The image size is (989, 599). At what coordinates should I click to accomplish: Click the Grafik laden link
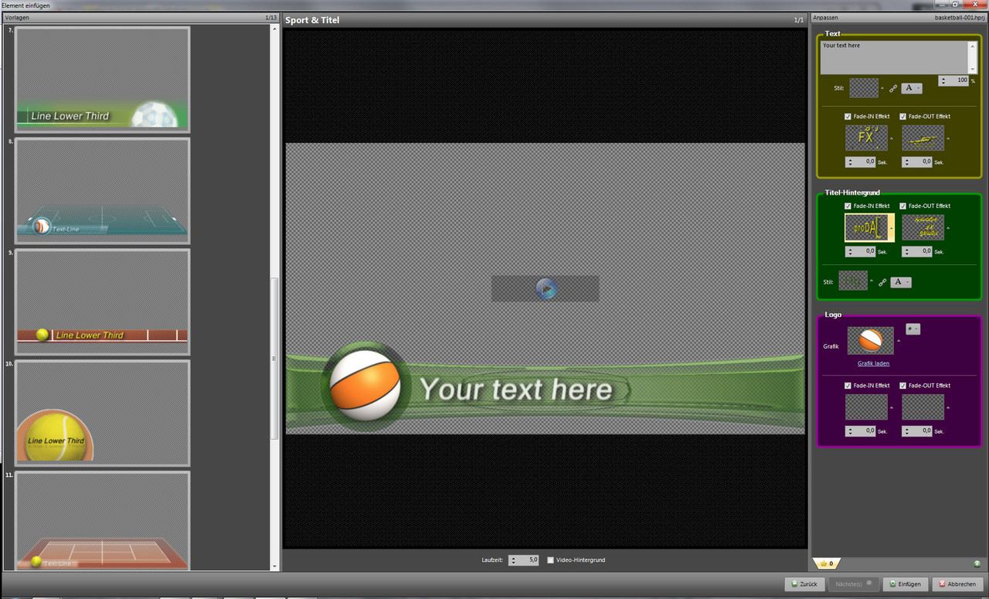[x=873, y=363]
